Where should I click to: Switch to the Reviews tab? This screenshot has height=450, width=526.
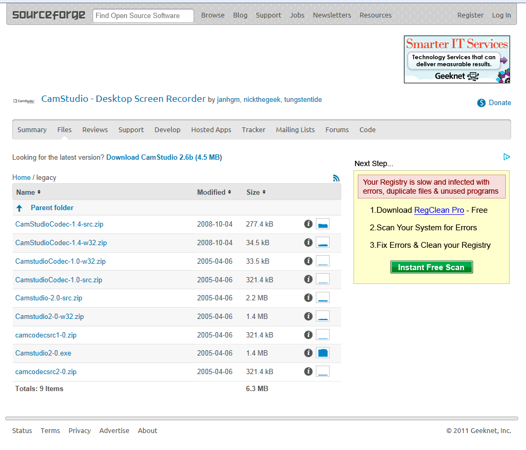pos(95,130)
